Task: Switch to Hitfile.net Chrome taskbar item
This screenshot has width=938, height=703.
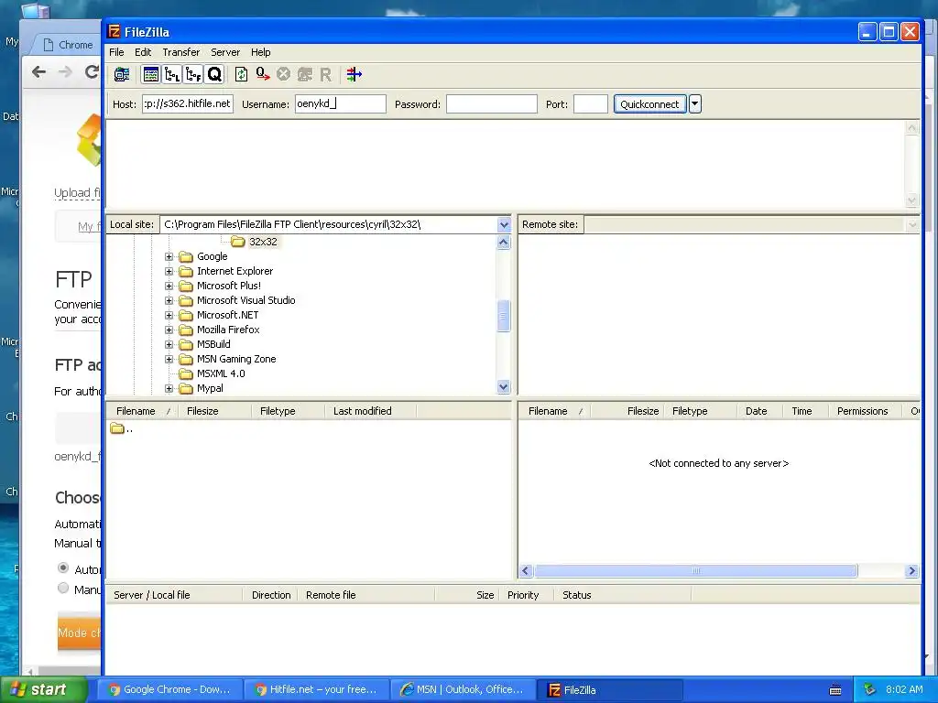Action: [316, 690]
